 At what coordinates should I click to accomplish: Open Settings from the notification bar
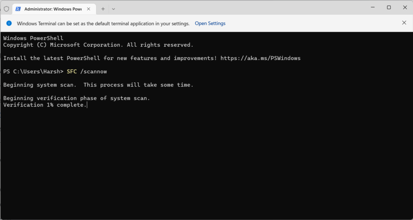tap(210, 23)
